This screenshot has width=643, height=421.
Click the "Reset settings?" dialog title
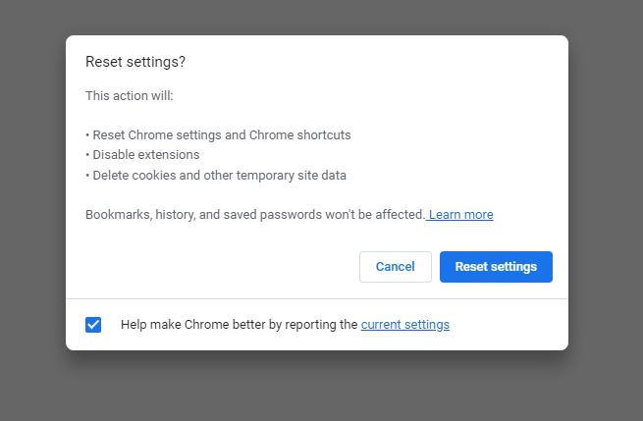tap(135, 62)
